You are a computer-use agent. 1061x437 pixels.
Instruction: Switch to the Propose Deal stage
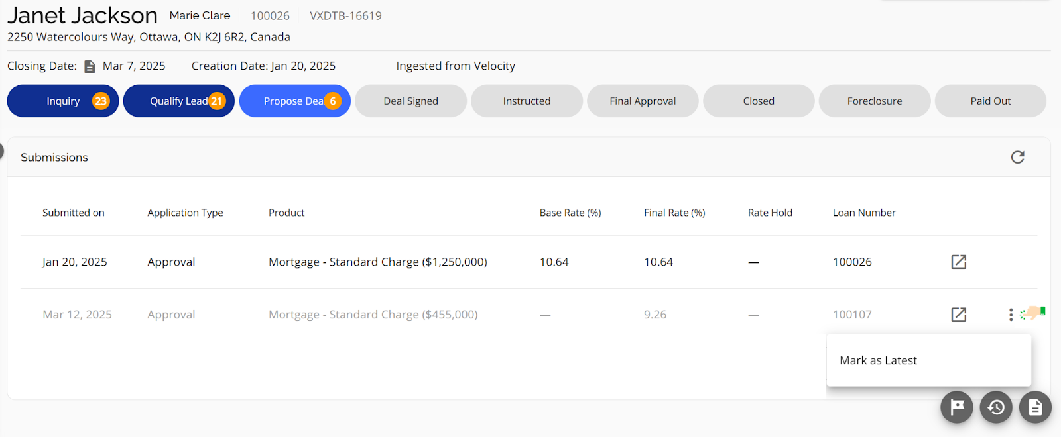(294, 101)
